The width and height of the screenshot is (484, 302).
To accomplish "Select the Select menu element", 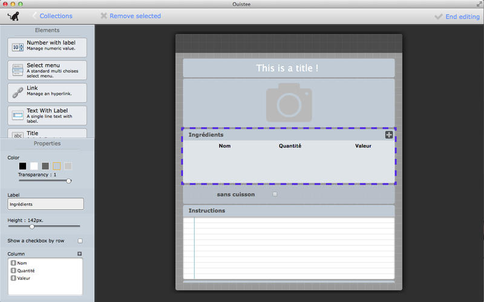I will click(x=47, y=70).
